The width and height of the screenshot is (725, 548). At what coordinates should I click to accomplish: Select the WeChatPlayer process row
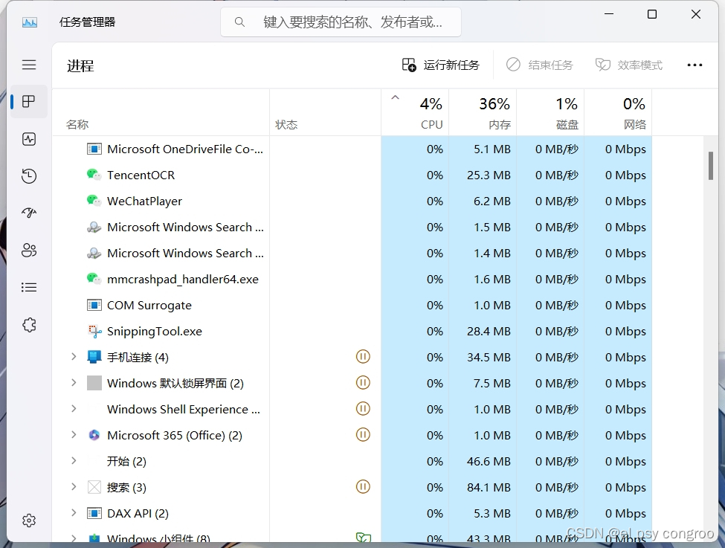(352, 202)
